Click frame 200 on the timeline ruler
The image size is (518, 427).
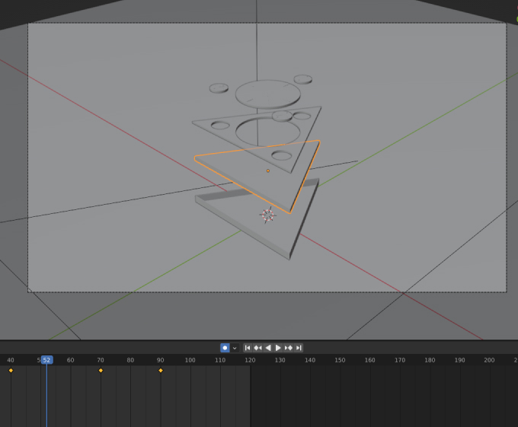click(489, 360)
